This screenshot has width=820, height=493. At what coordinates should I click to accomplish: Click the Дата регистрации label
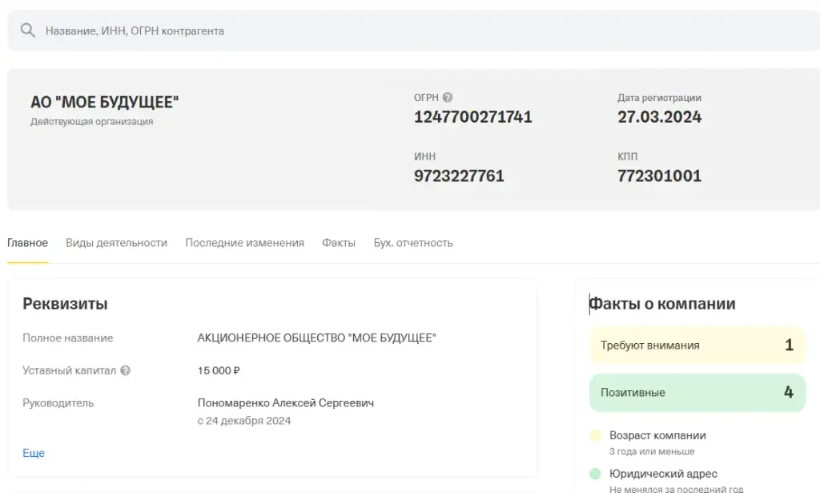[x=660, y=97]
